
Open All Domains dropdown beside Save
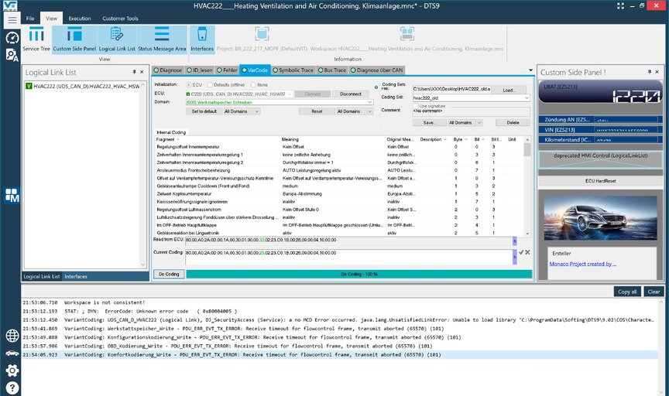[465, 123]
